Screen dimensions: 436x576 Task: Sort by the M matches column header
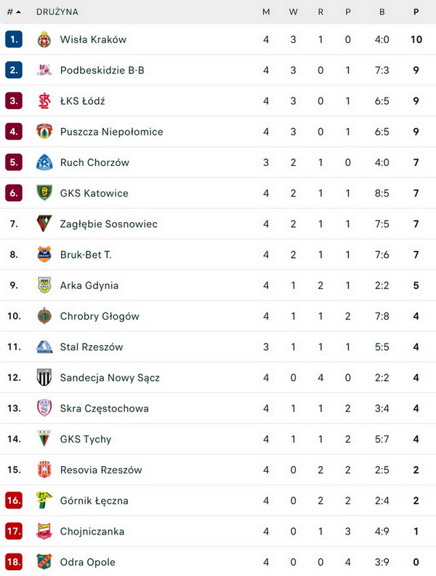click(266, 12)
